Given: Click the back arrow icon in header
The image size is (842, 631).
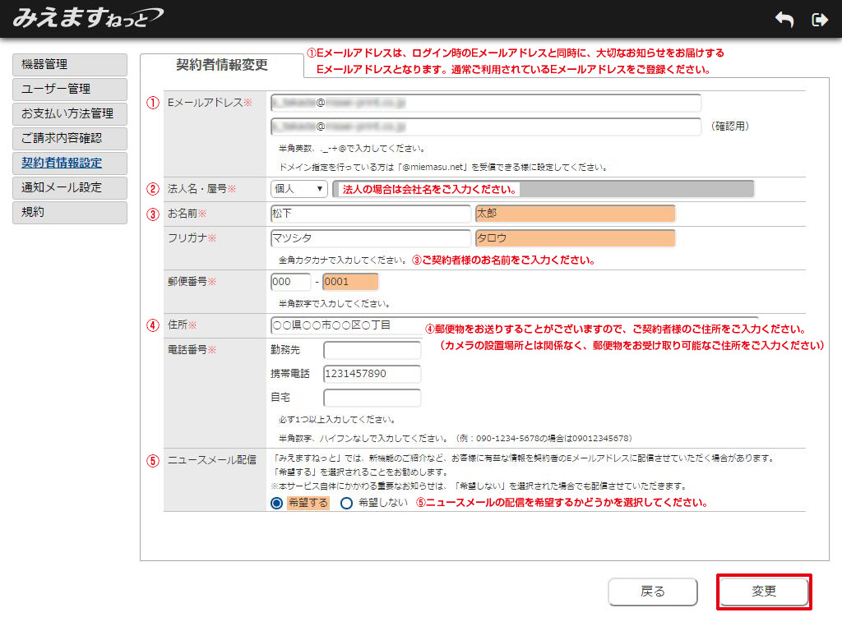Looking at the screenshot, I should pyautogui.click(x=784, y=20).
